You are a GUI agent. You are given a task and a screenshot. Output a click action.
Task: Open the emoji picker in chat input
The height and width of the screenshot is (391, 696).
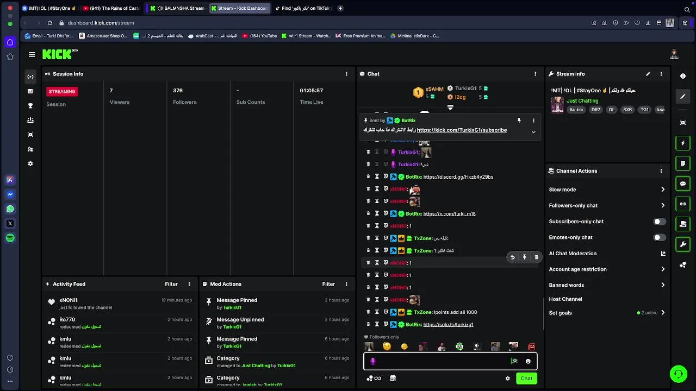click(528, 361)
